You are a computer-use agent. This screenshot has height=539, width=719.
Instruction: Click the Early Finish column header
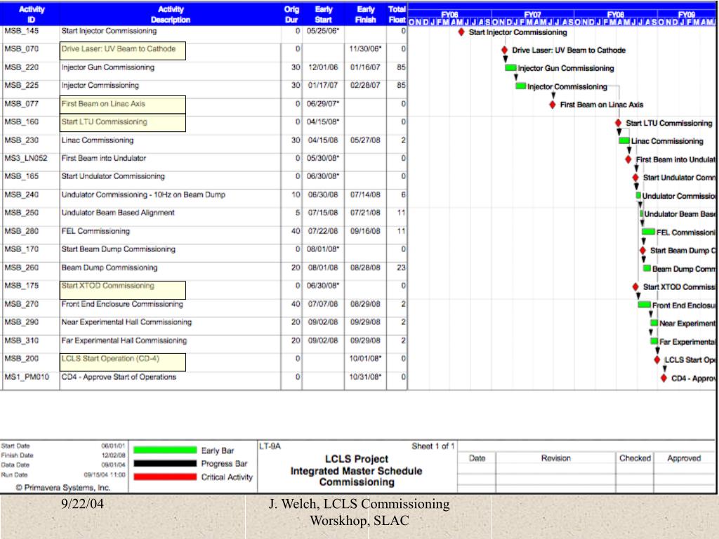365,14
